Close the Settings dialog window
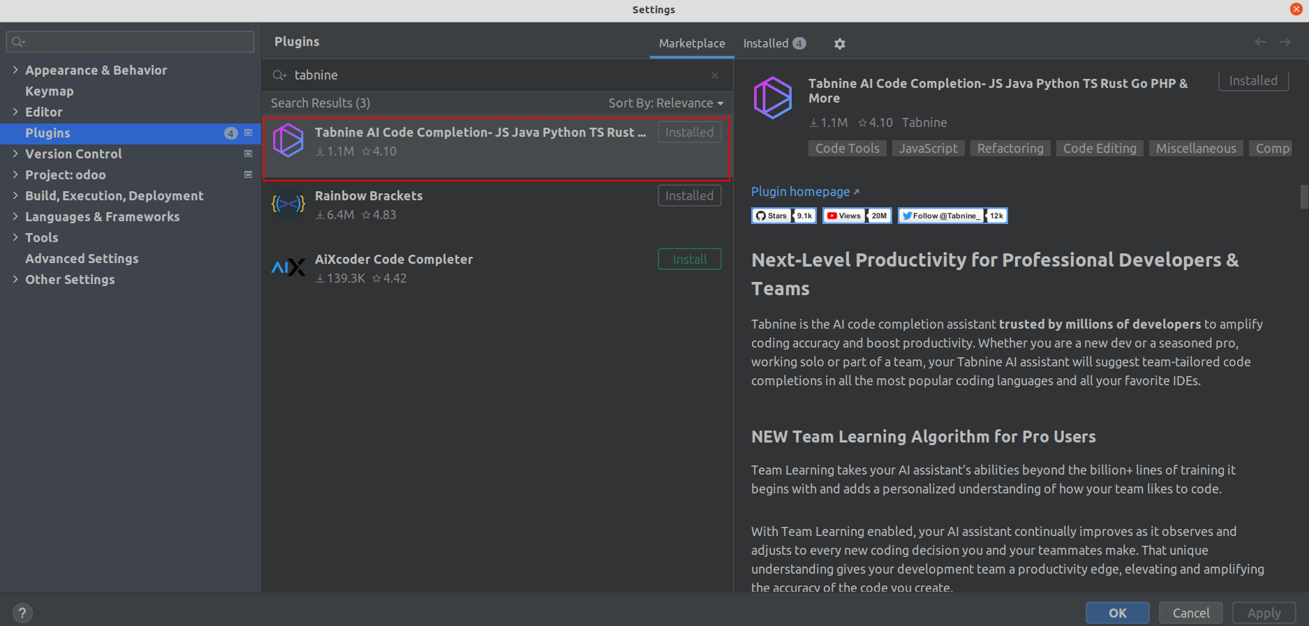1309x626 pixels. click(x=1296, y=9)
